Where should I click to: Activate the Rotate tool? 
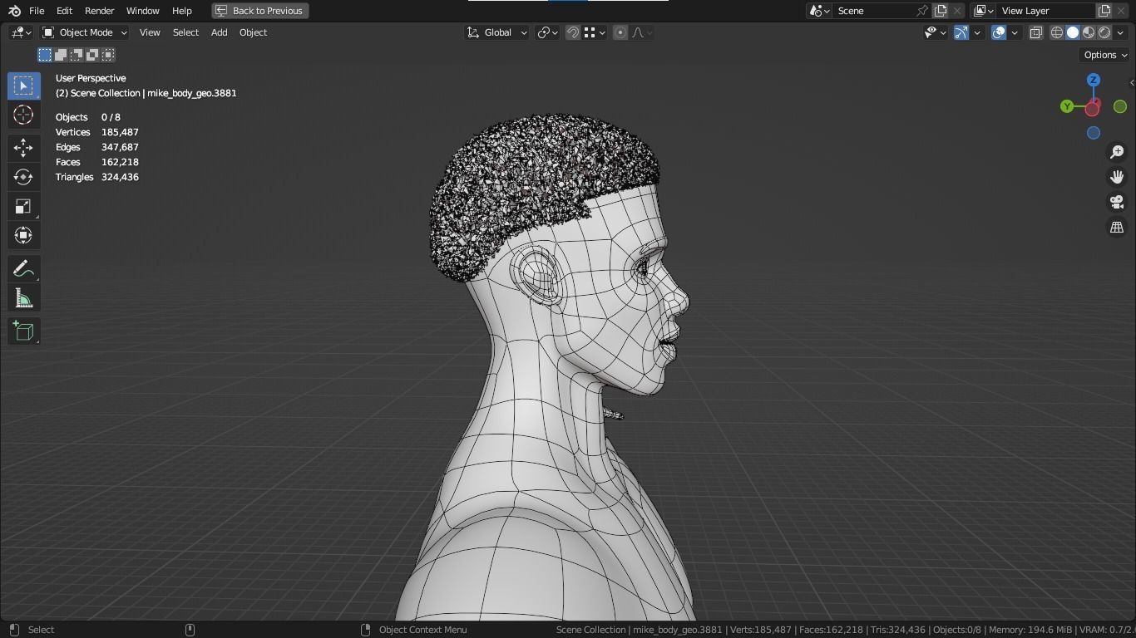23,177
